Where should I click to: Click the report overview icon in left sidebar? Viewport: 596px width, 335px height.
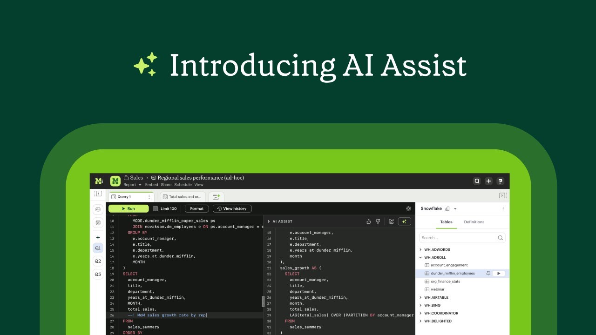(x=98, y=210)
